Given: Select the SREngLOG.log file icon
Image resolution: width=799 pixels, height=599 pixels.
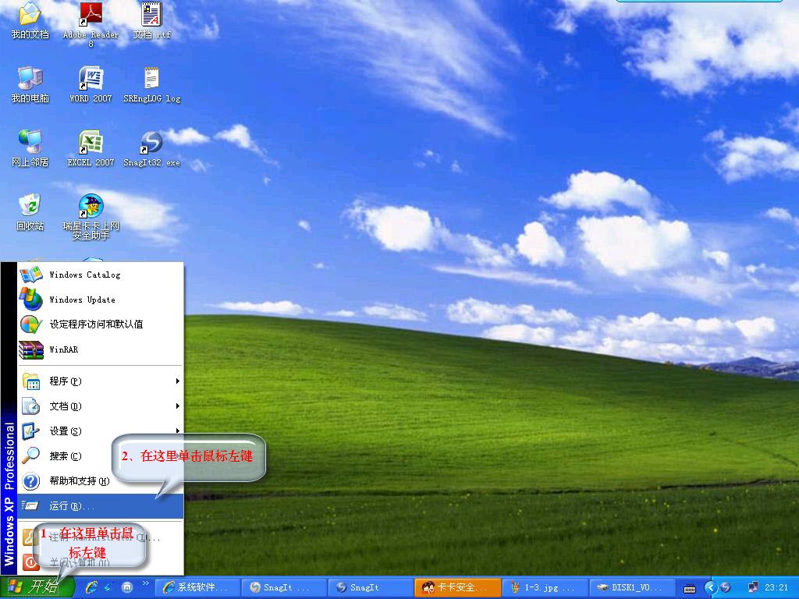Looking at the screenshot, I should (x=152, y=84).
